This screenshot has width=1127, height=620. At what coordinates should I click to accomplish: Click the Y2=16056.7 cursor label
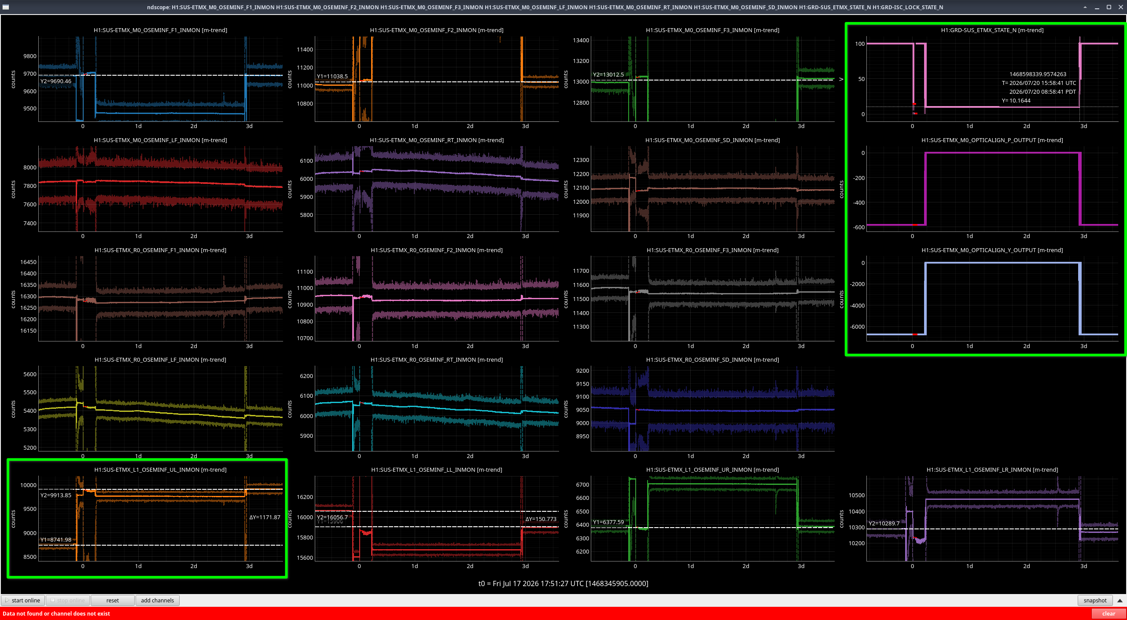[332, 517]
